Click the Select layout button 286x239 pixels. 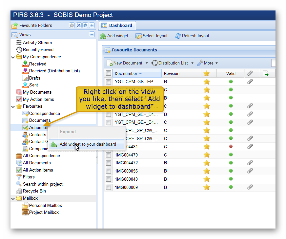[153, 36]
